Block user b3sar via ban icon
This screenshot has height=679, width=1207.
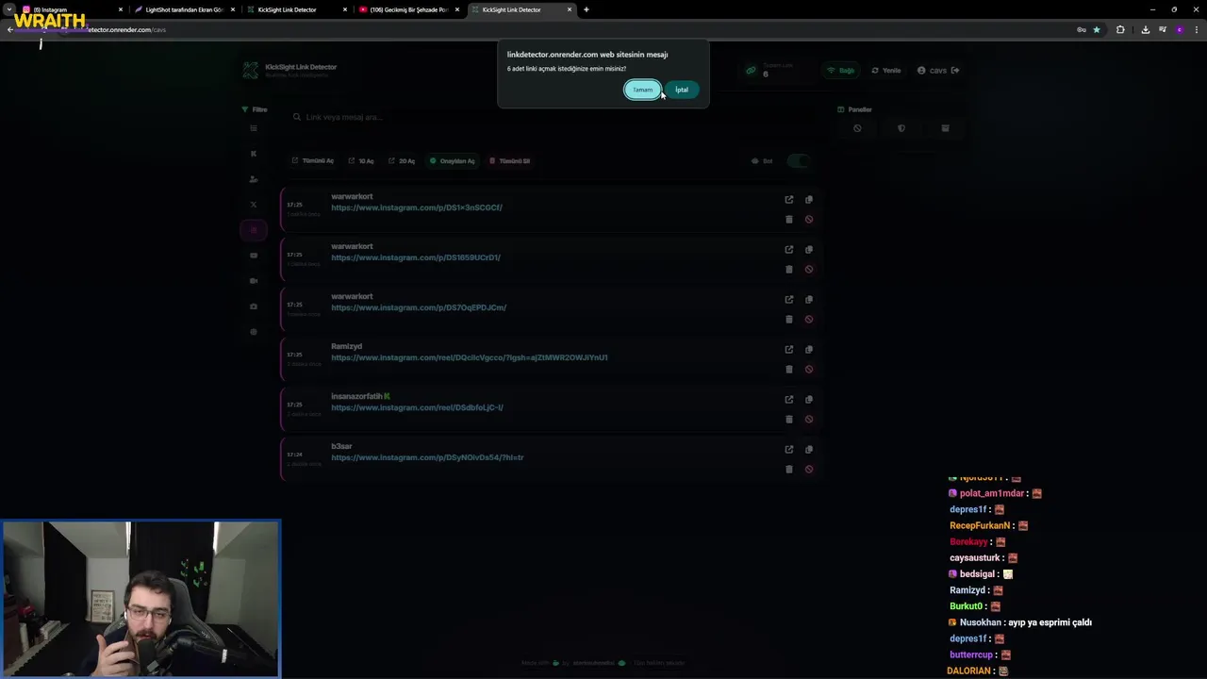[x=809, y=470]
